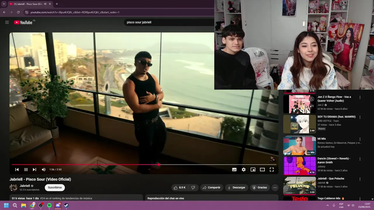Open the Mi Mix playlist thumbnail

point(299,146)
